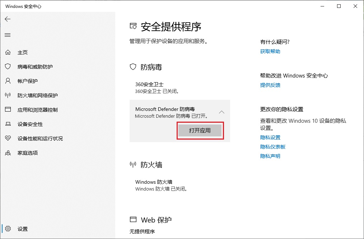
Task: Open the 提供反馈 link
Action: pos(270,85)
